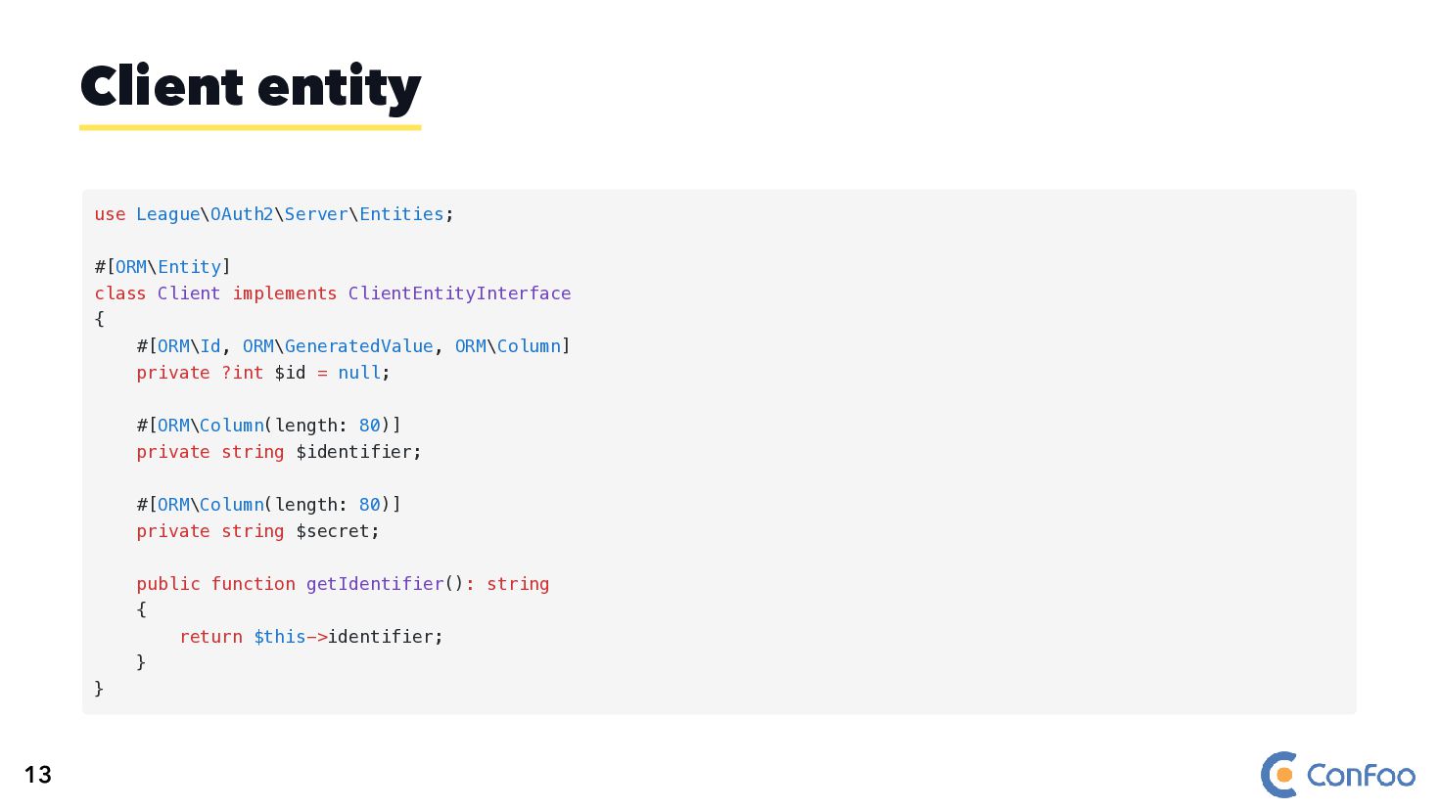
Task: Click the GeneratedValue attribute text
Action: [358, 346]
